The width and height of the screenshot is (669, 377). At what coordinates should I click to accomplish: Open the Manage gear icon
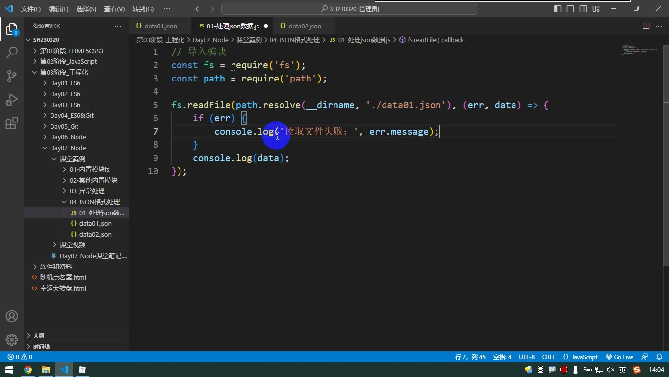pyautogui.click(x=12, y=339)
